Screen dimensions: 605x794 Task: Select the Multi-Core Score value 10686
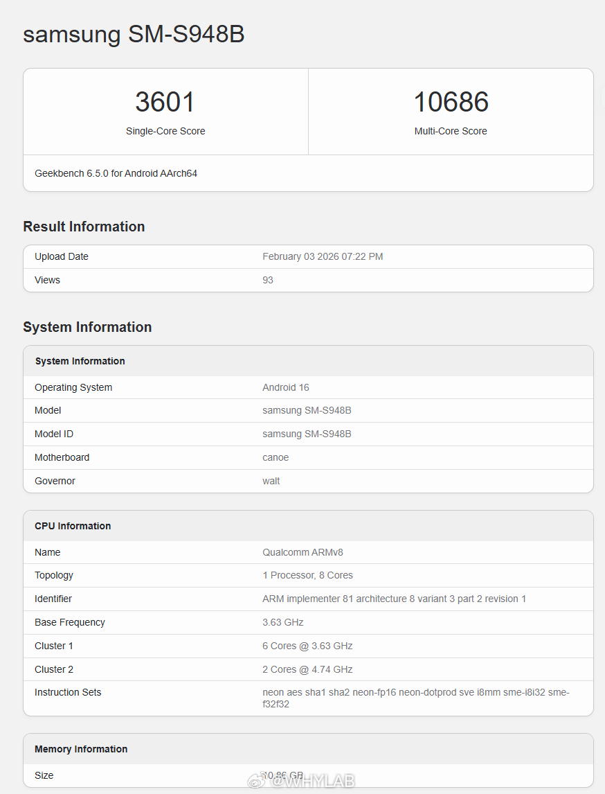(451, 101)
